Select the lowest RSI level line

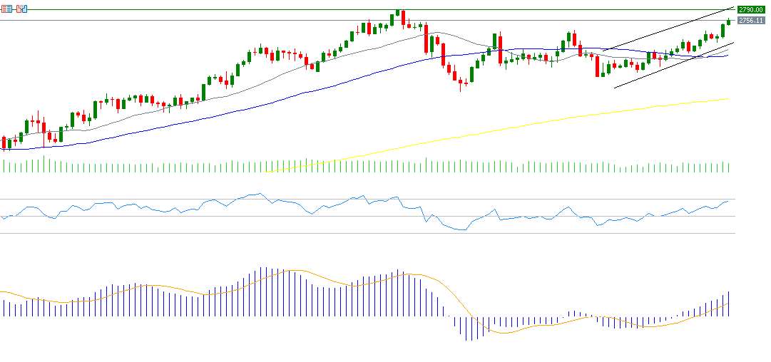click(x=357, y=233)
